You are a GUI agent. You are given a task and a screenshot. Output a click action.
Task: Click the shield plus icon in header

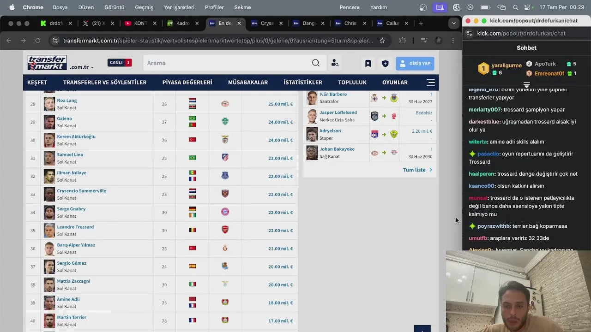point(385,64)
